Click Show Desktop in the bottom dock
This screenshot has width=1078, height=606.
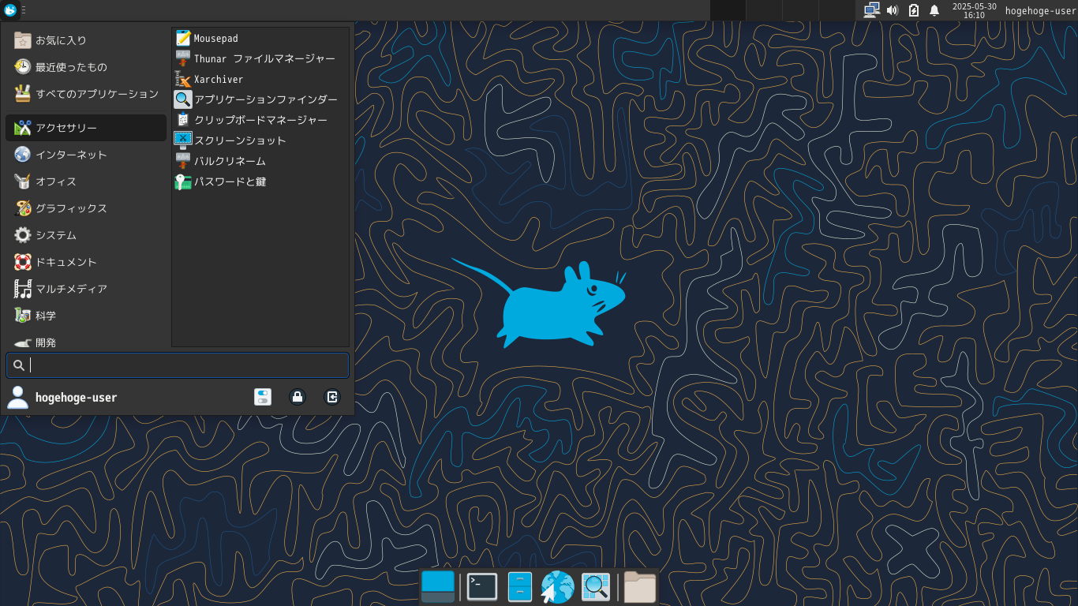point(438,587)
